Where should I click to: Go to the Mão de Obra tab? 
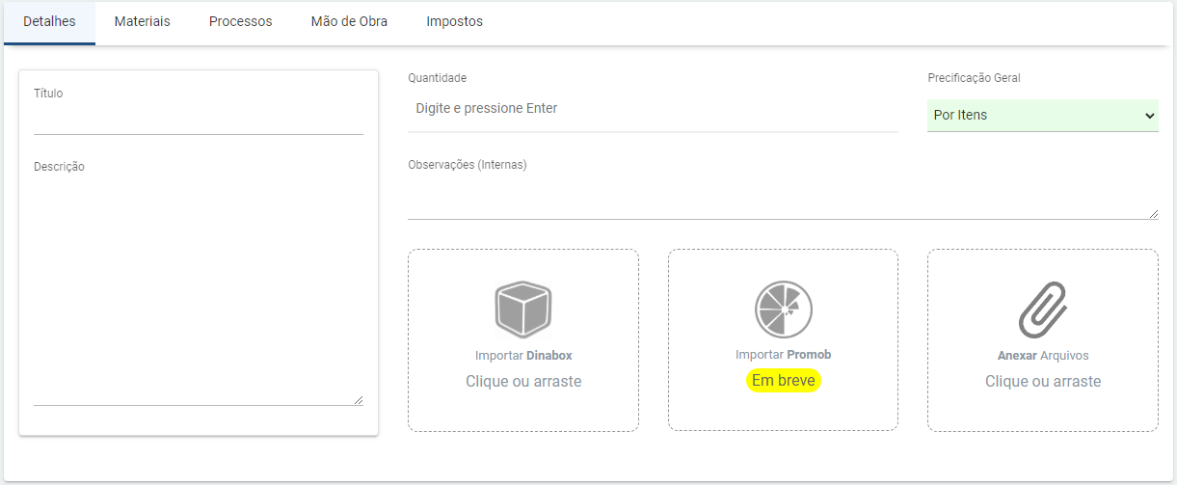coord(349,21)
